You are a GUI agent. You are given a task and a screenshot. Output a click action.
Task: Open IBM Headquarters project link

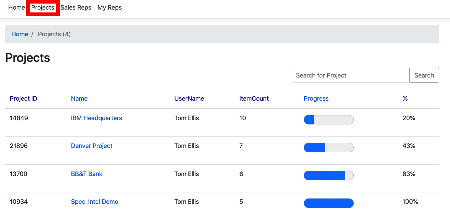pos(97,118)
